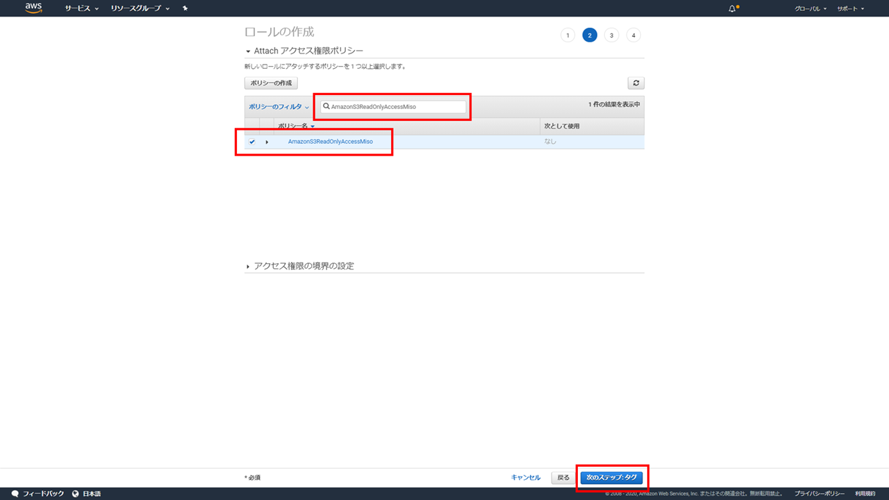Screen dimensions: 889x500
Task: Click the globe language icon
Action: coord(75,494)
